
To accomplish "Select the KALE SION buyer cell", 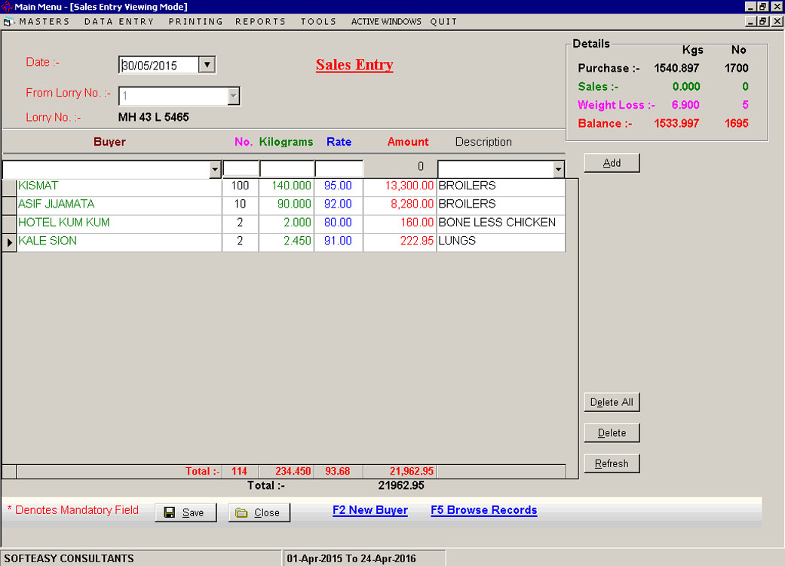I will click(x=119, y=241).
